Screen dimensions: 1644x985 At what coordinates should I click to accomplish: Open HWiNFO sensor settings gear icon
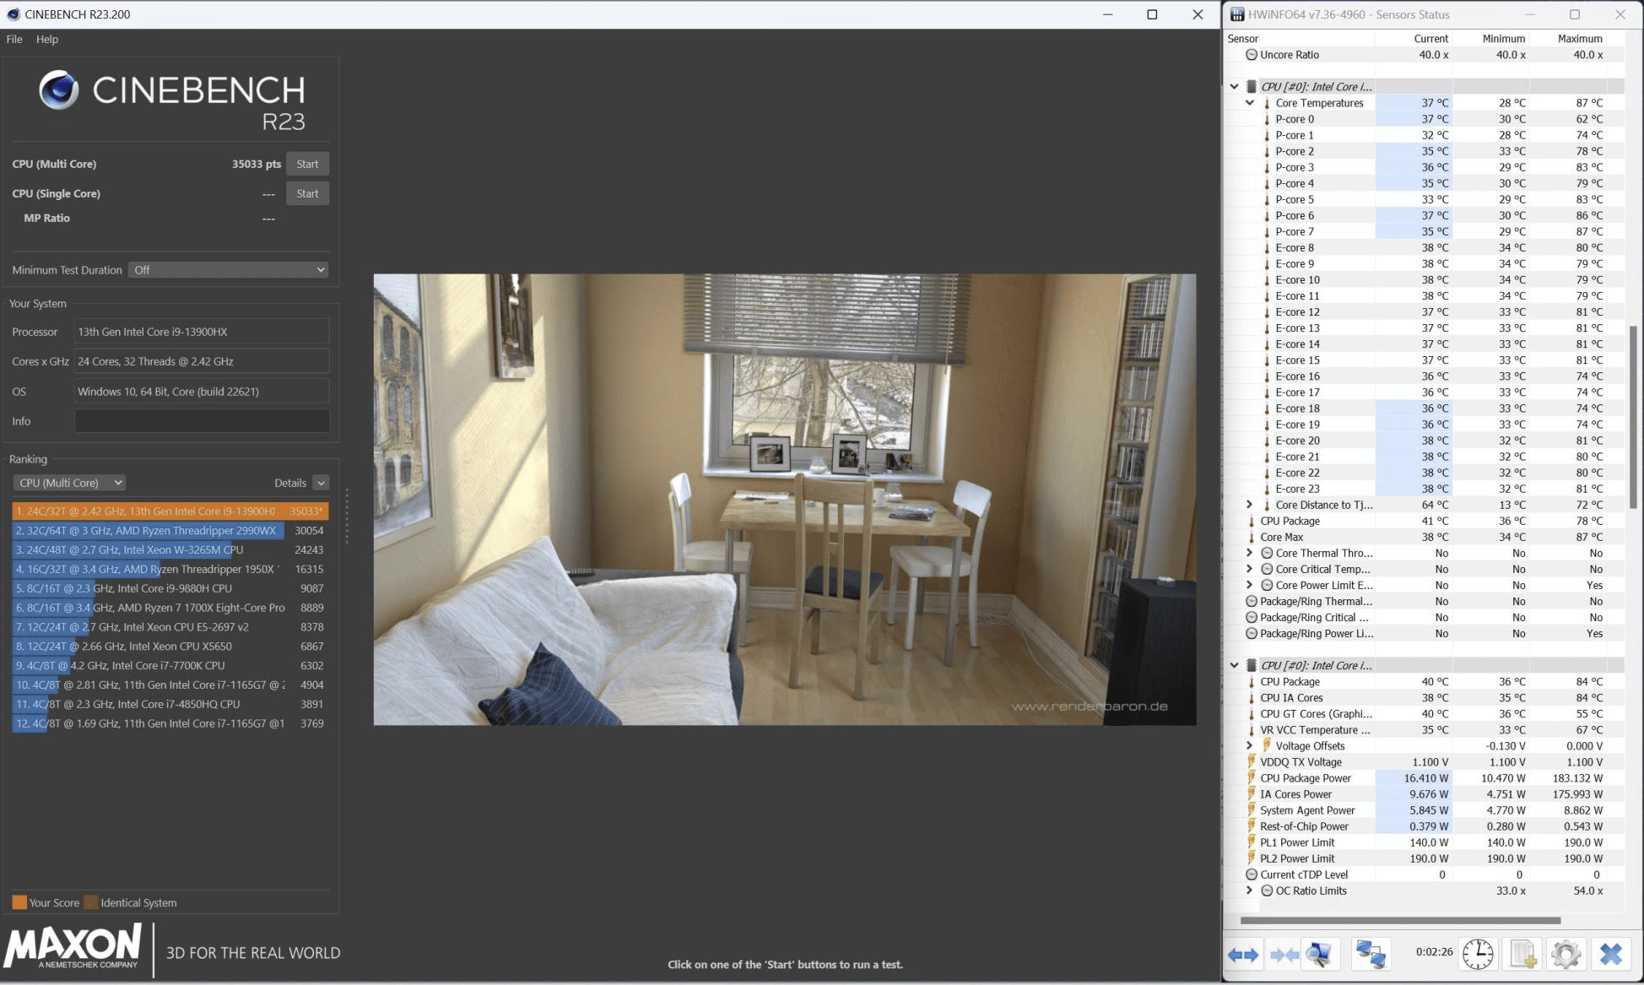point(1566,955)
